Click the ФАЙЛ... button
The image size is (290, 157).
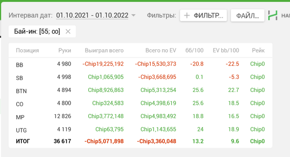[247, 15]
